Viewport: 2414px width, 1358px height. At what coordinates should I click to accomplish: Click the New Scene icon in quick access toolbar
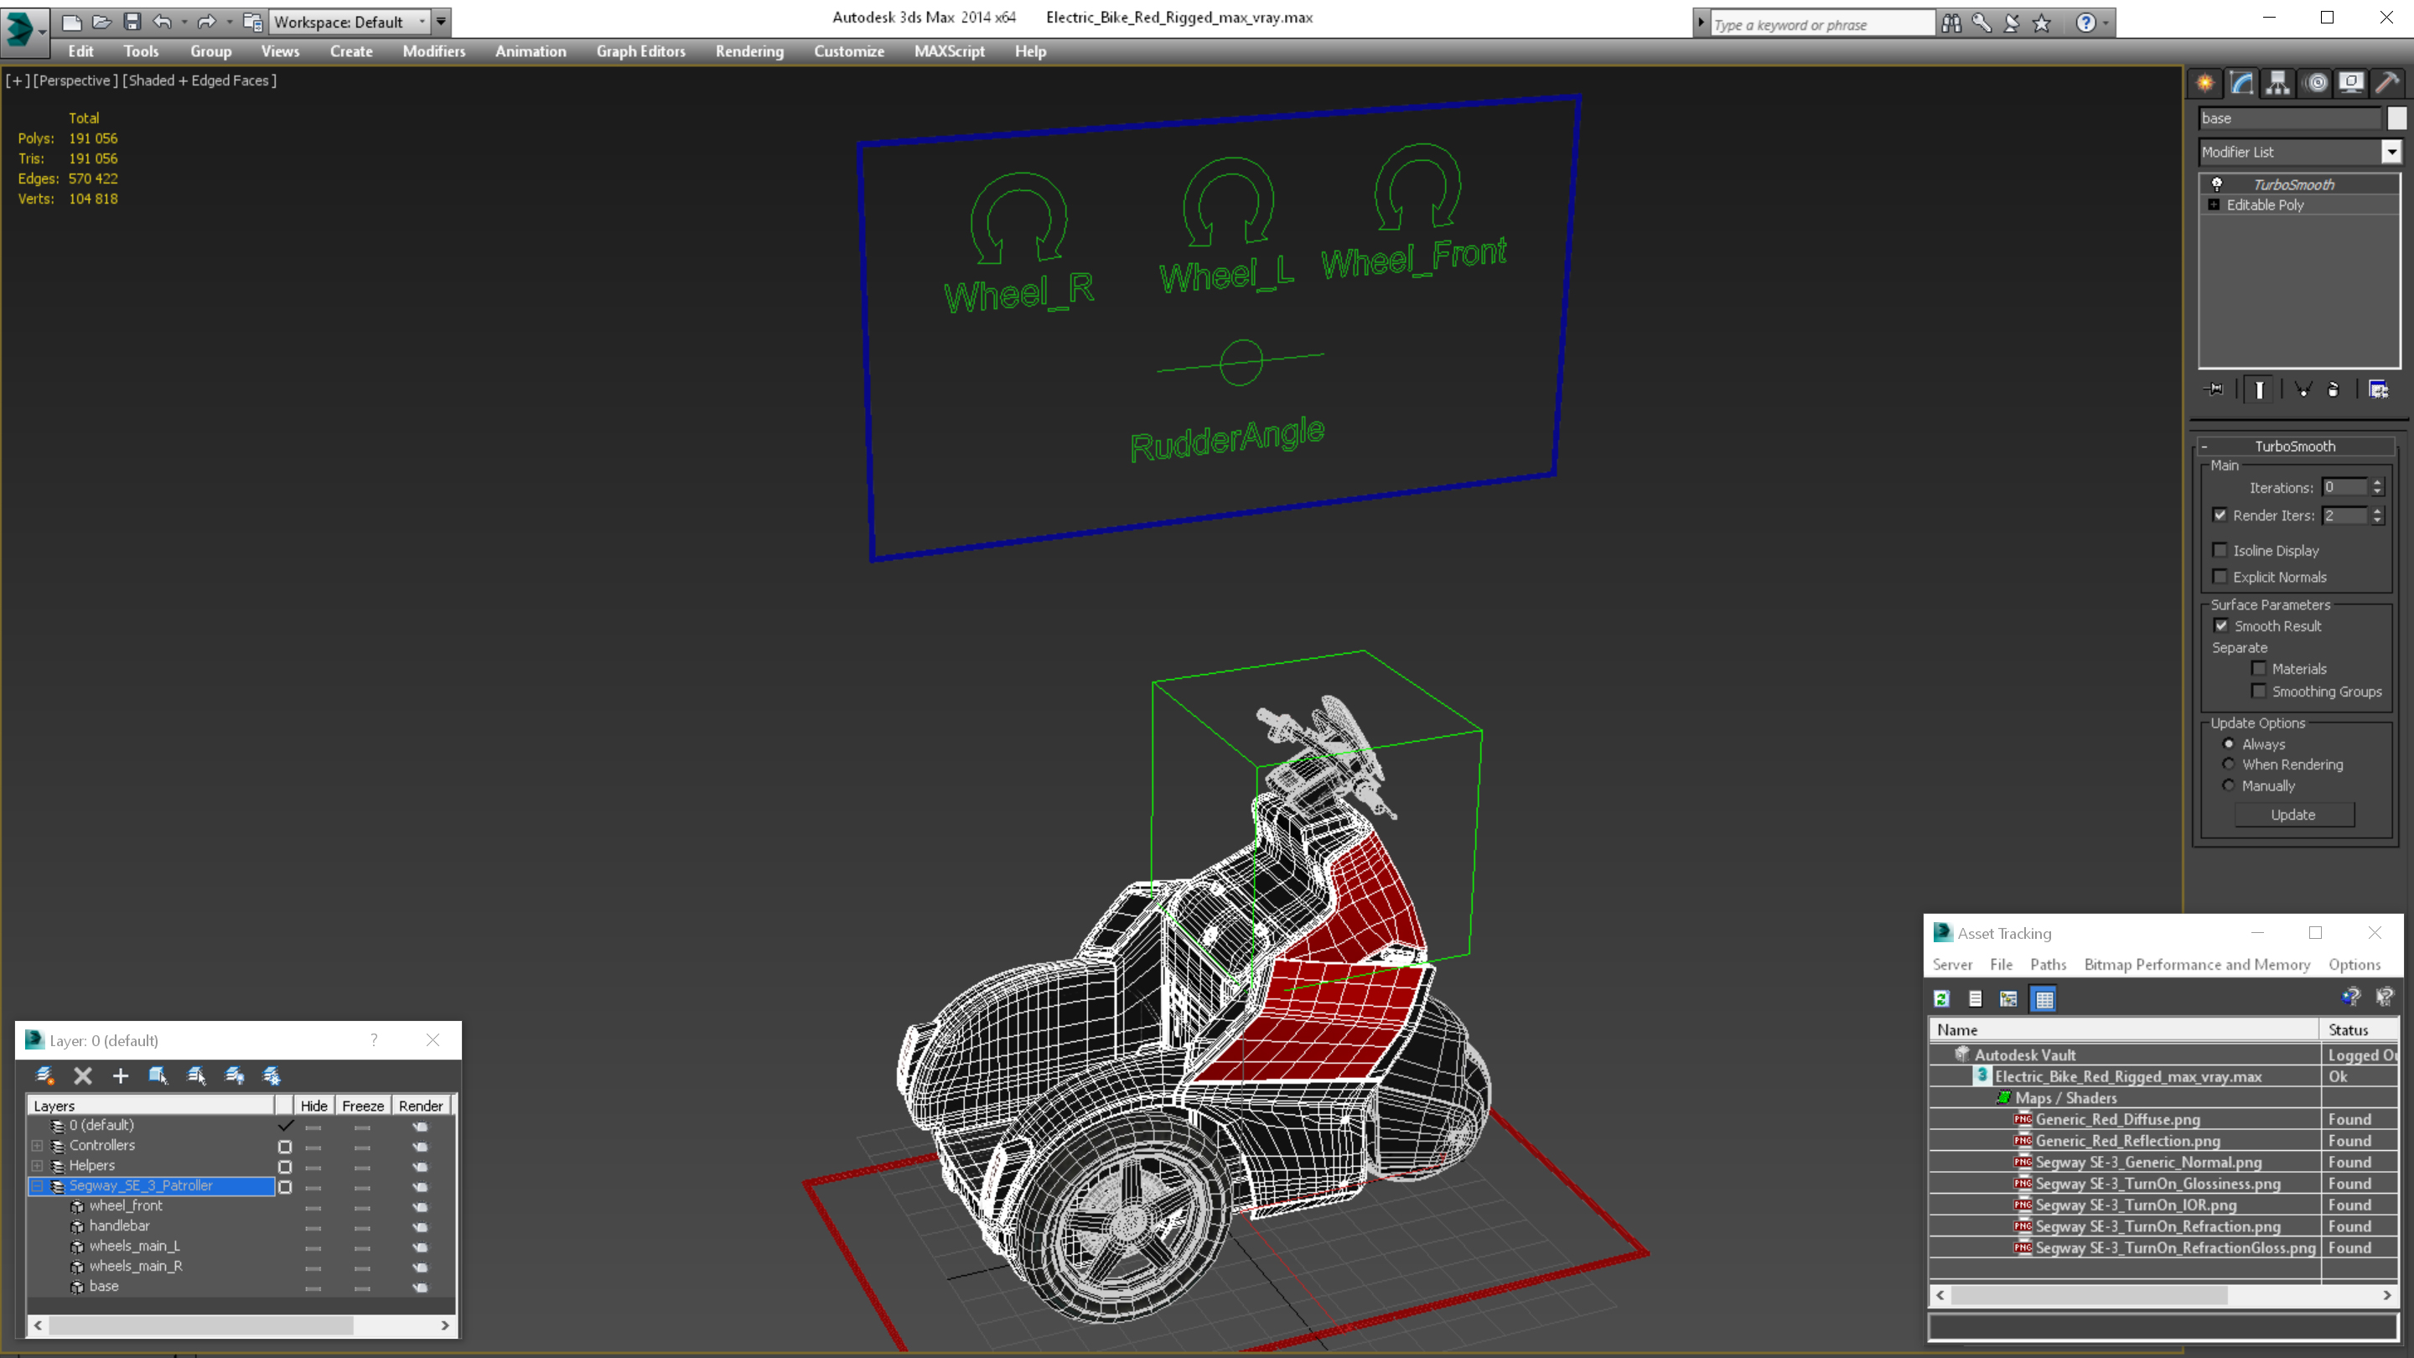[71, 22]
